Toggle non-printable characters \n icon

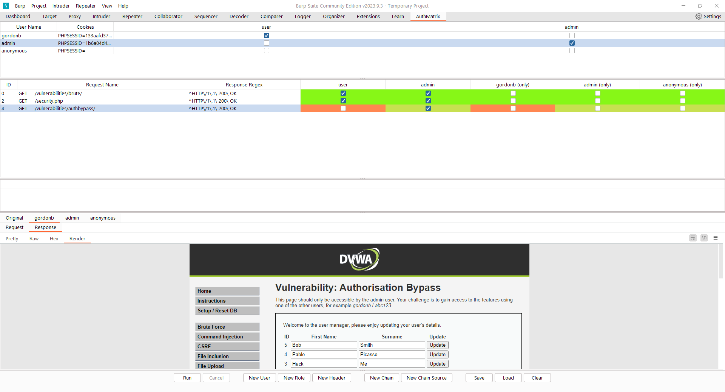[704, 238]
